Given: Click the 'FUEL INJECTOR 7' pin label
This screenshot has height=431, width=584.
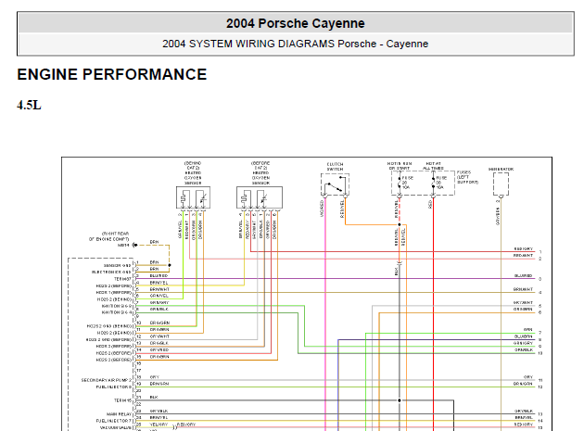Looking at the screenshot, I should pos(114,421).
